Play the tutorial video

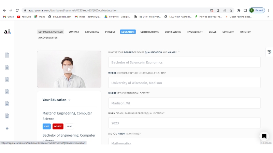(69, 69)
